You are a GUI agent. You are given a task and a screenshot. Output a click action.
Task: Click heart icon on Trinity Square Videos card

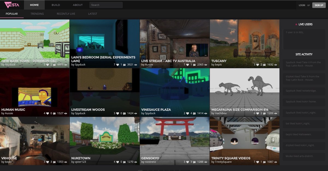[257, 162]
